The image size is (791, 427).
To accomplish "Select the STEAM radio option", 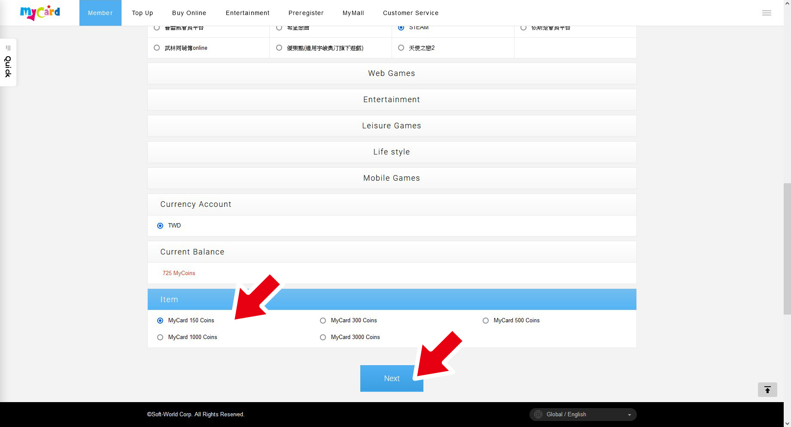I will (401, 28).
